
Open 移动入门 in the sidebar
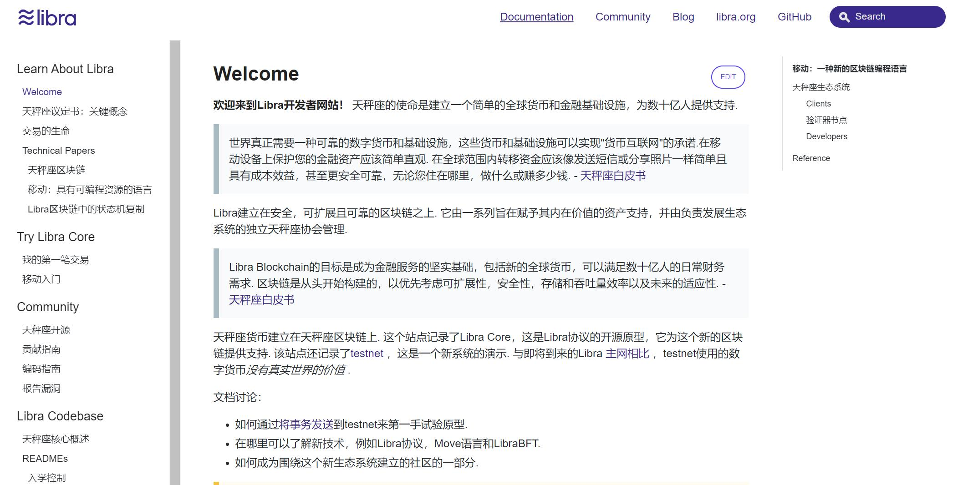pyautogui.click(x=41, y=279)
